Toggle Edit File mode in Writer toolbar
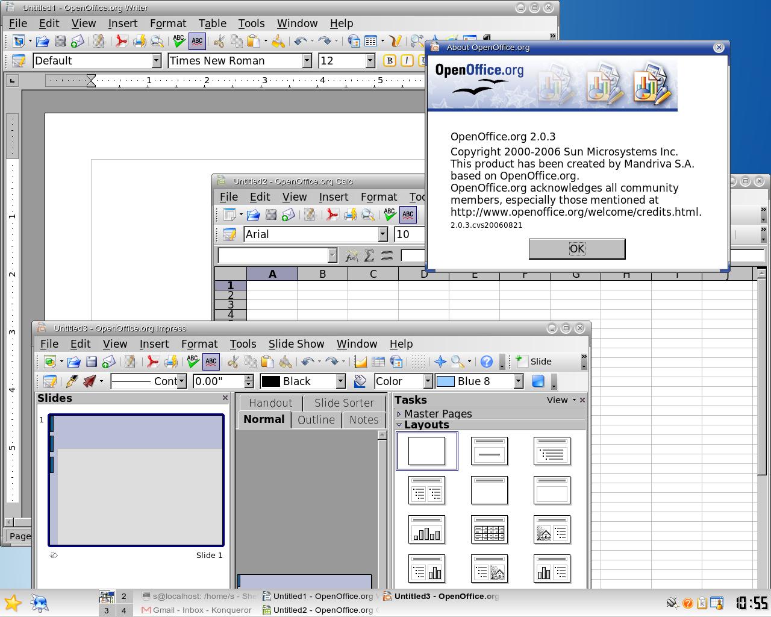 tap(98, 41)
